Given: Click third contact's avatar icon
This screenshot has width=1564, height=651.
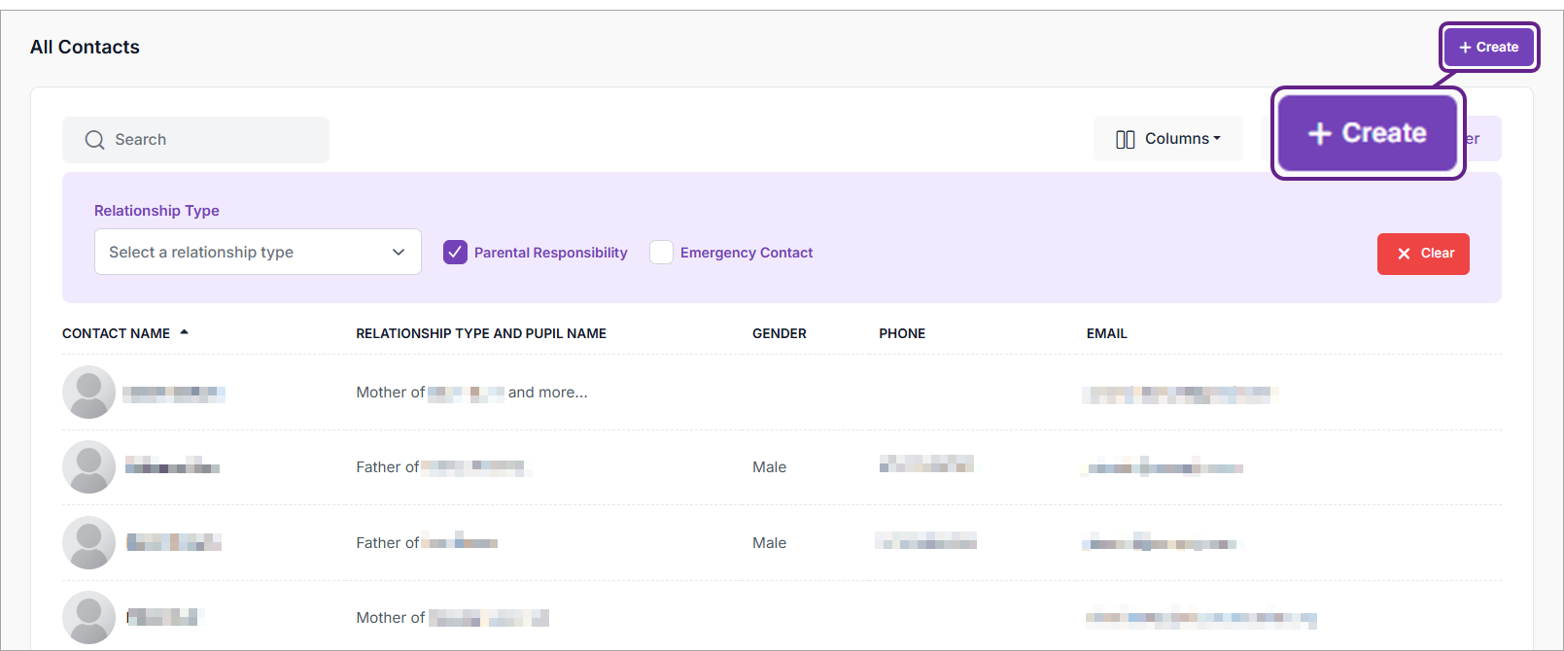Looking at the screenshot, I should [x=88, y=542].
